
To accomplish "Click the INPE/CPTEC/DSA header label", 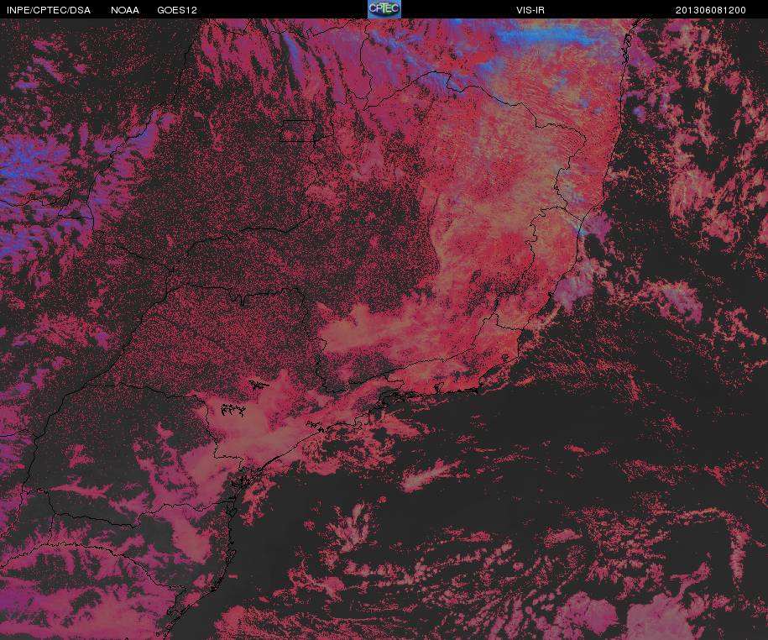I will (49, 10).
